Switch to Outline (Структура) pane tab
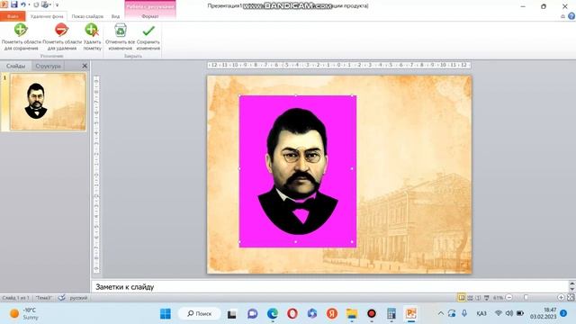Viewport: 576px width, 324px height. coord(48,66)
